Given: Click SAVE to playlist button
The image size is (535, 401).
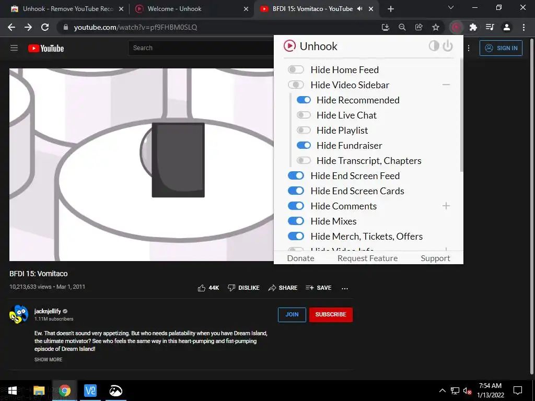Looking at the screenshot, I should point(318,288).
